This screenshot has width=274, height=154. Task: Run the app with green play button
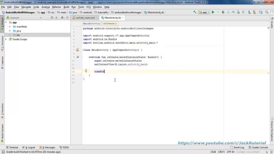click(x=213, y=12)
